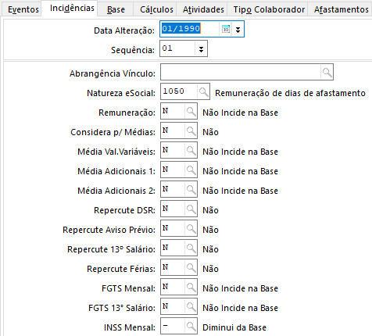Viewport: 372px width, 336px height.
Task: Open the calendar picker for Data Alteração
Action: pyautogui.click(x=226, y=29)
